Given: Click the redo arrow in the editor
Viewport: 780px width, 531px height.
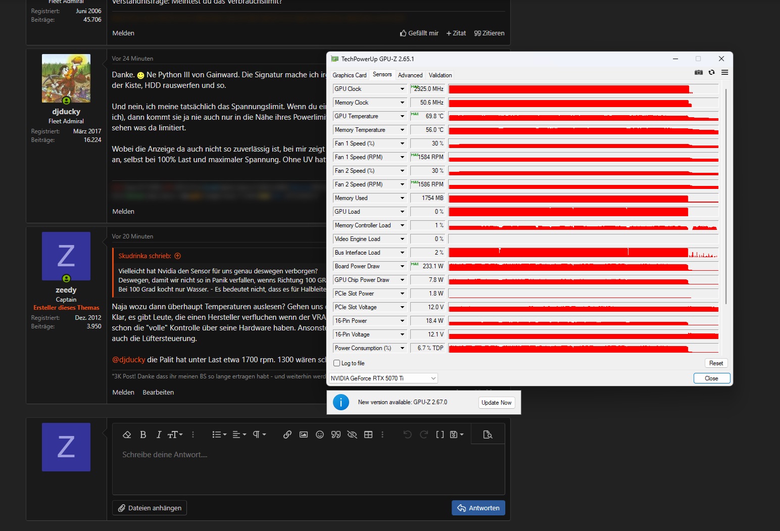Looking at the screenshot, I should [x=424, y=435].
